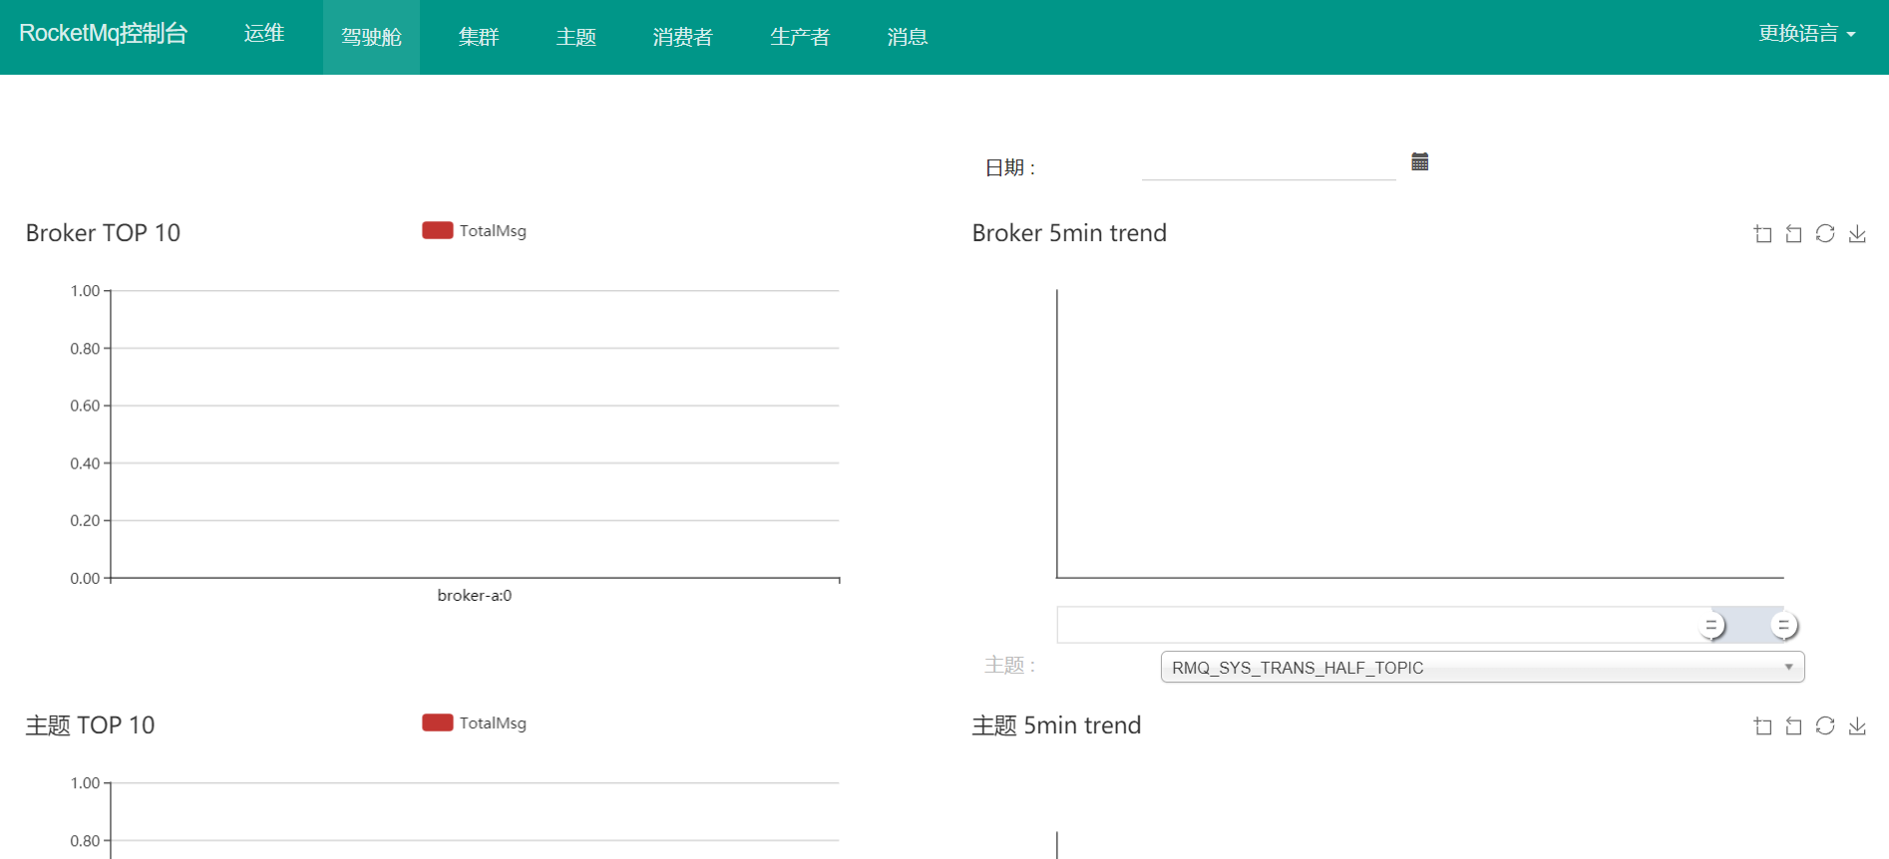Open the date picker calendar icon
The height and width of the screenshot is (859, 1889).
1420,161
